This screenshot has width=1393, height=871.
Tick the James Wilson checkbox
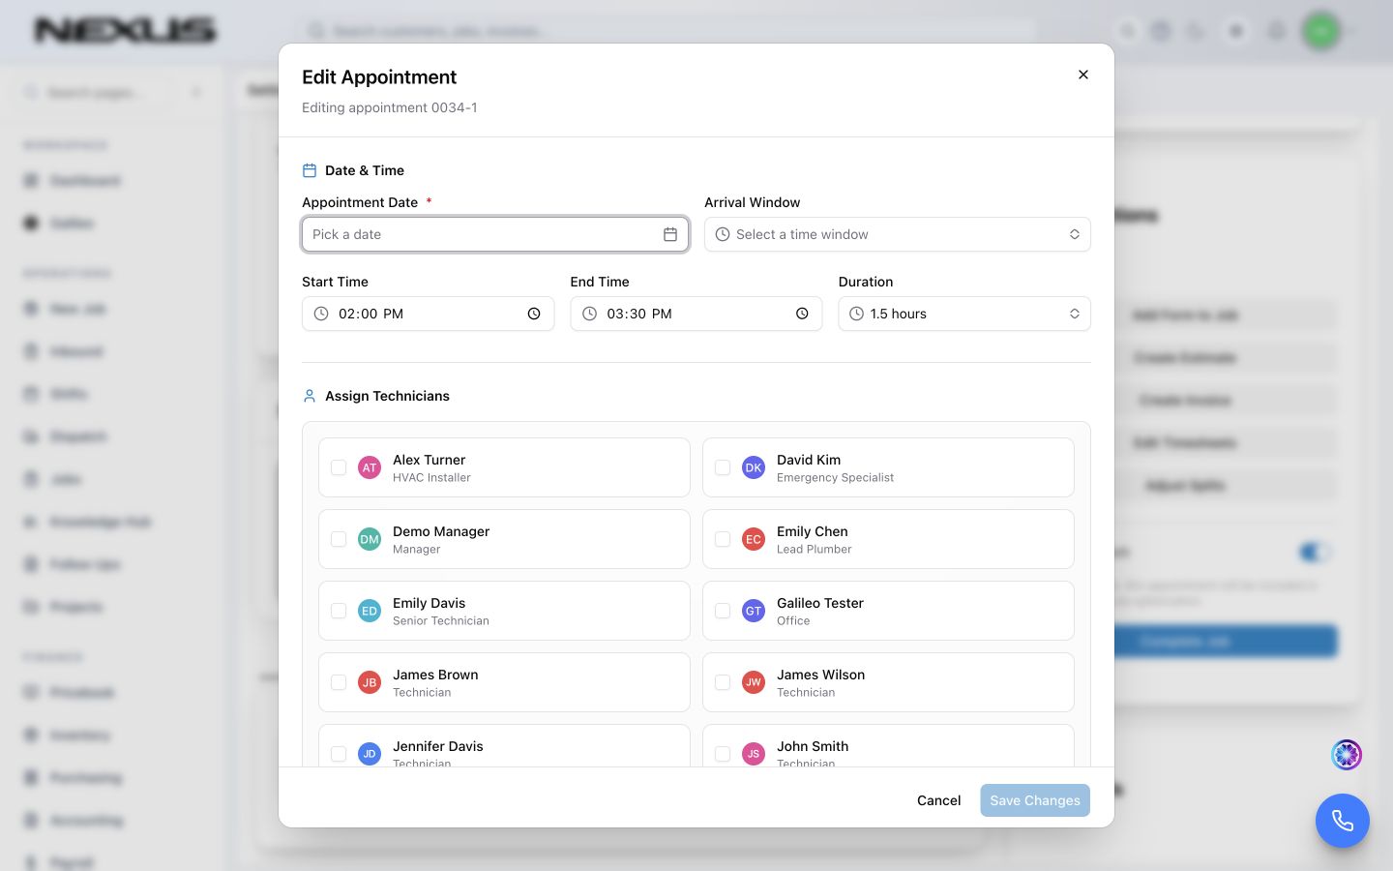(x=723, y=682)
